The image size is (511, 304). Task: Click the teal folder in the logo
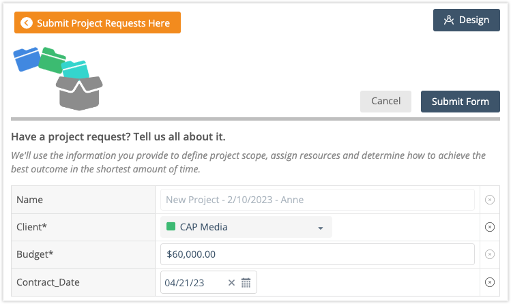tap(75, 69)
